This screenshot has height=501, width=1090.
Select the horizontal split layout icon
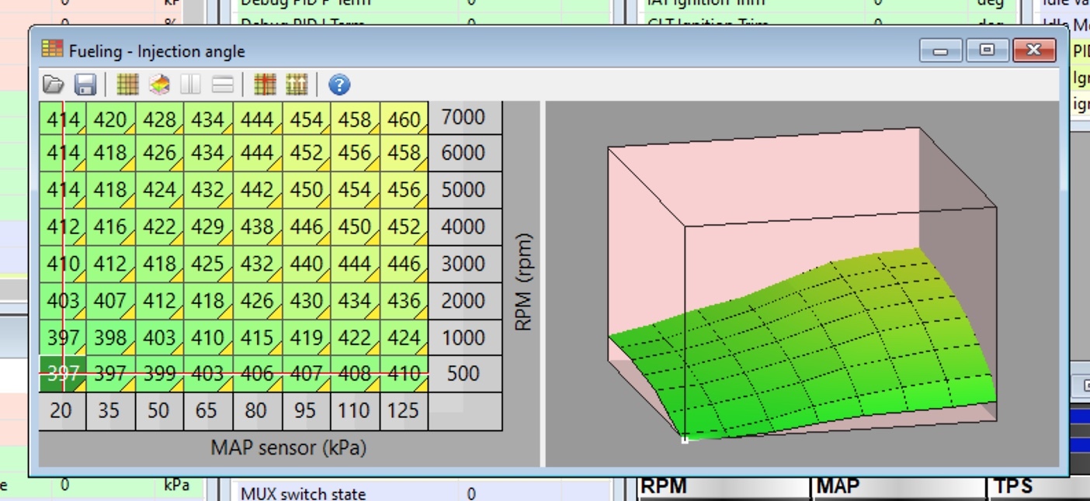pos(223,85)
